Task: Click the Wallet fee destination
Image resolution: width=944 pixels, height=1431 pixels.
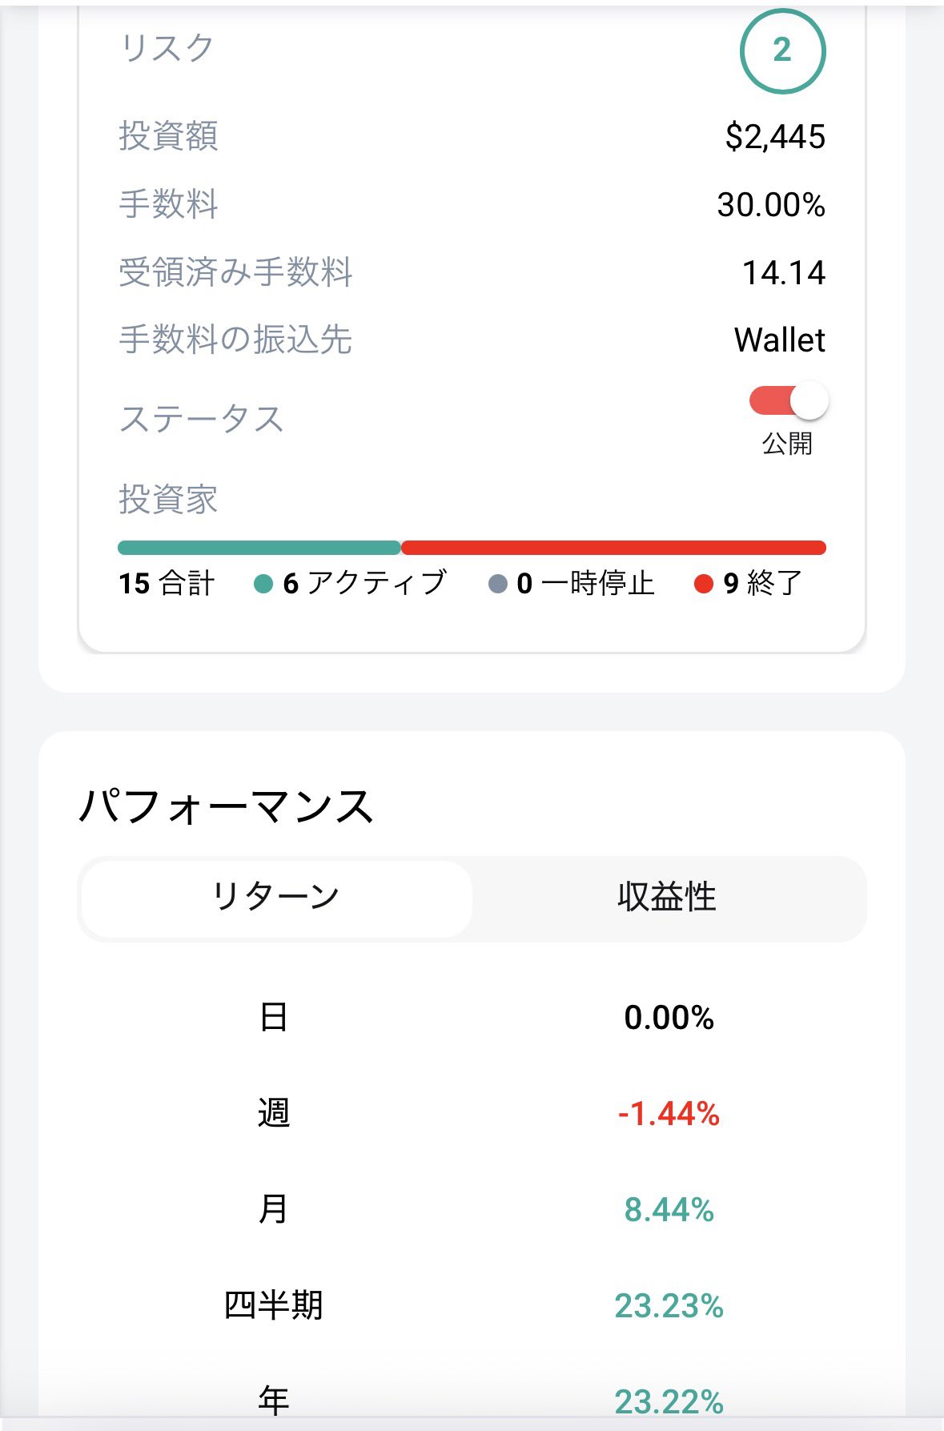Action: (779, 340)
